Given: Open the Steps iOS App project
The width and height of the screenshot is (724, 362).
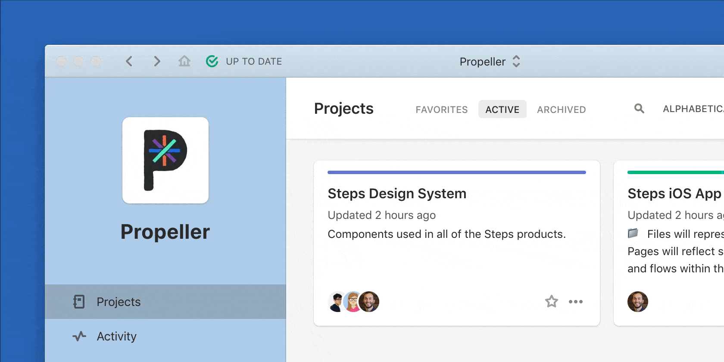Looking at the screenshot, I should (x=674, y=193).
